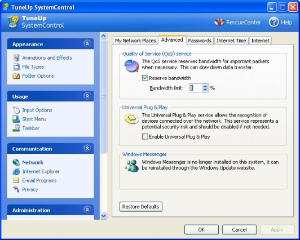Open Privacy settings link

tap(30, 189)
